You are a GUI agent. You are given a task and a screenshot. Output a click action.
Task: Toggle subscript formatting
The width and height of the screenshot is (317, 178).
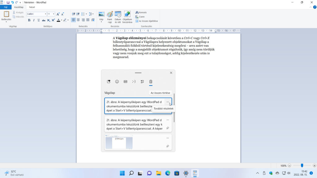[48, 20]
